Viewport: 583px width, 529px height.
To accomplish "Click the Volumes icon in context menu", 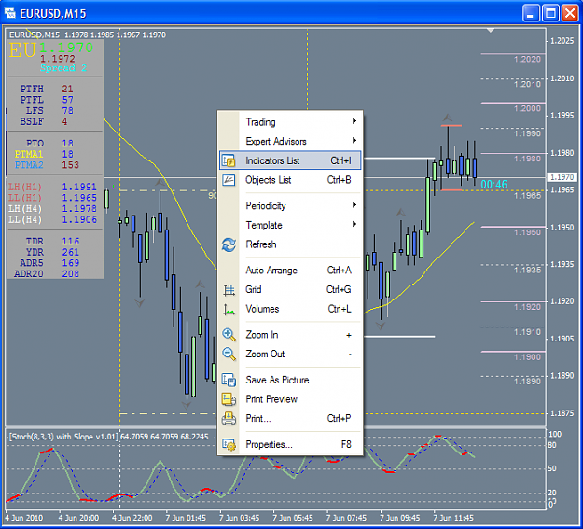I will (x=229, y=309).
